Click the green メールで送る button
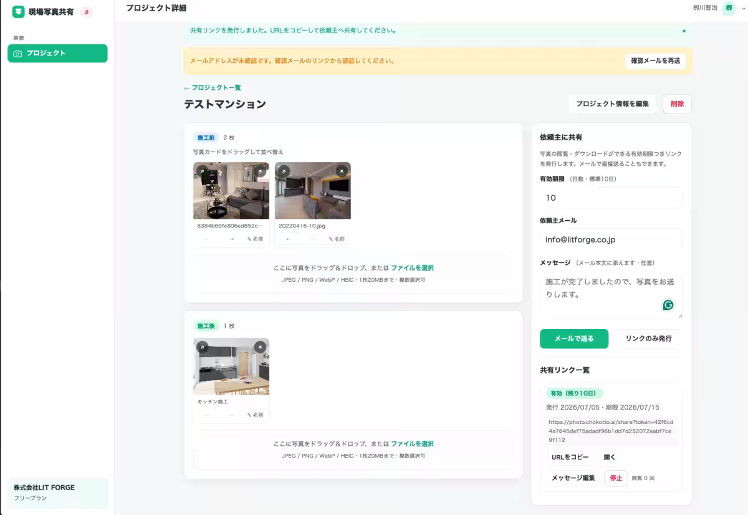Screen dimensions: 748x515 click(x=574, y=339)
